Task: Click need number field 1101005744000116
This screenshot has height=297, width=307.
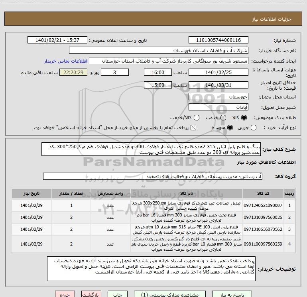Action: pos(218,40)
